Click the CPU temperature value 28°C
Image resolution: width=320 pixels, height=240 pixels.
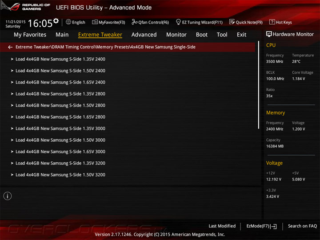click(x=296, y=61)
